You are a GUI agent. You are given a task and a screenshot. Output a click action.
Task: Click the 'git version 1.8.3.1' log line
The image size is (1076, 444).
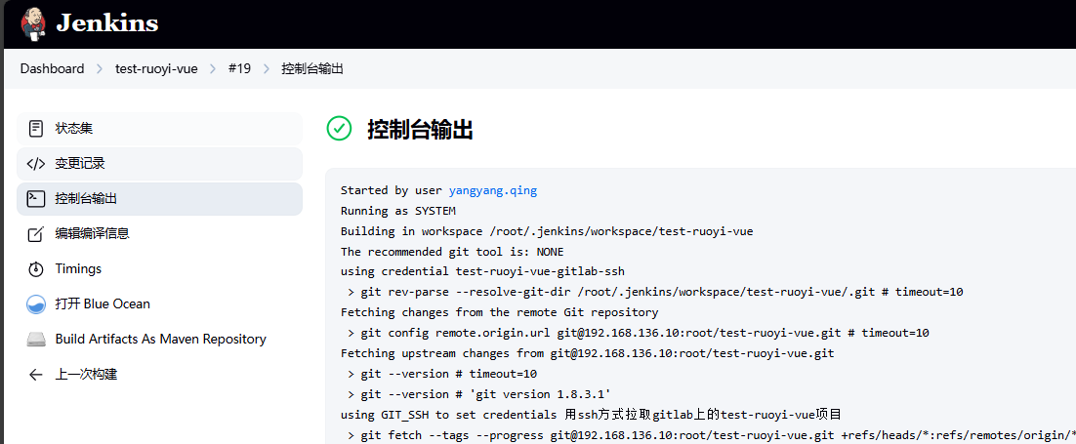[479, 394]
